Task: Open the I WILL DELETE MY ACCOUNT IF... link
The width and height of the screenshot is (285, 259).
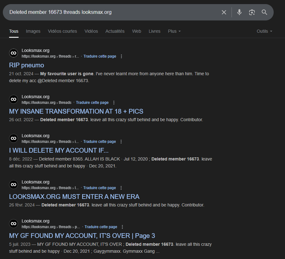Action: click(x=59, y=150)
